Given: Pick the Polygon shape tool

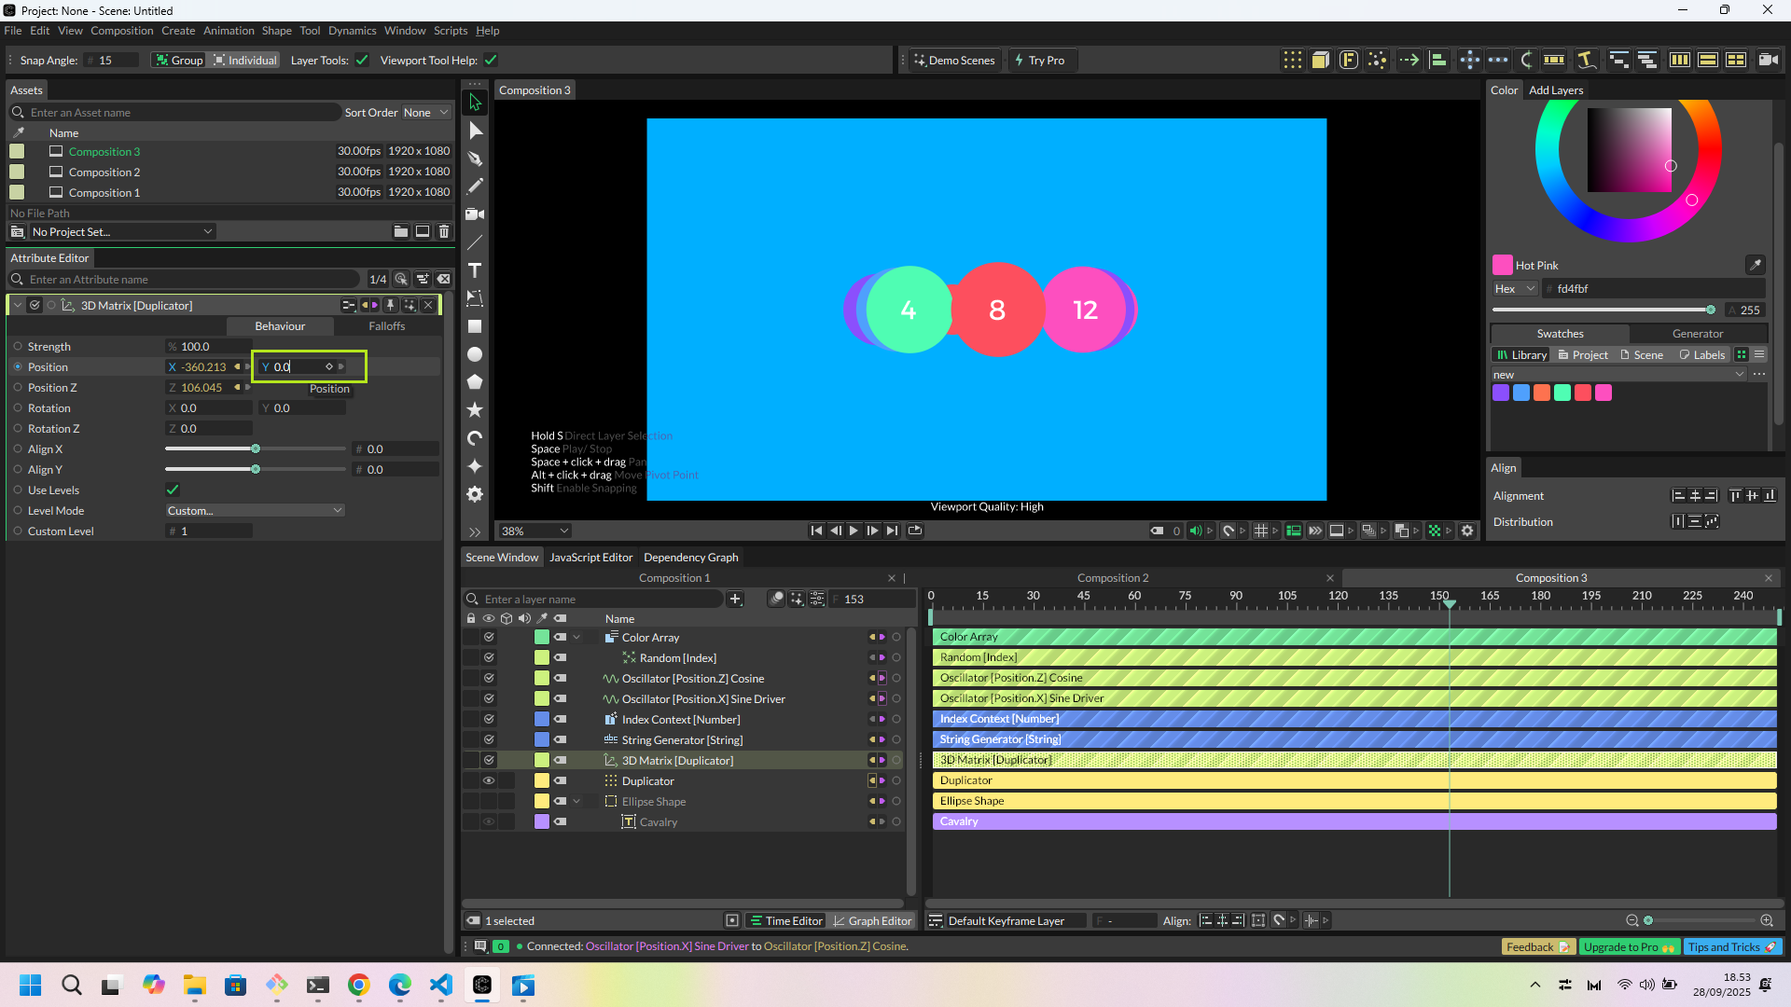Looking at the screenshot, I should (475, 382).
